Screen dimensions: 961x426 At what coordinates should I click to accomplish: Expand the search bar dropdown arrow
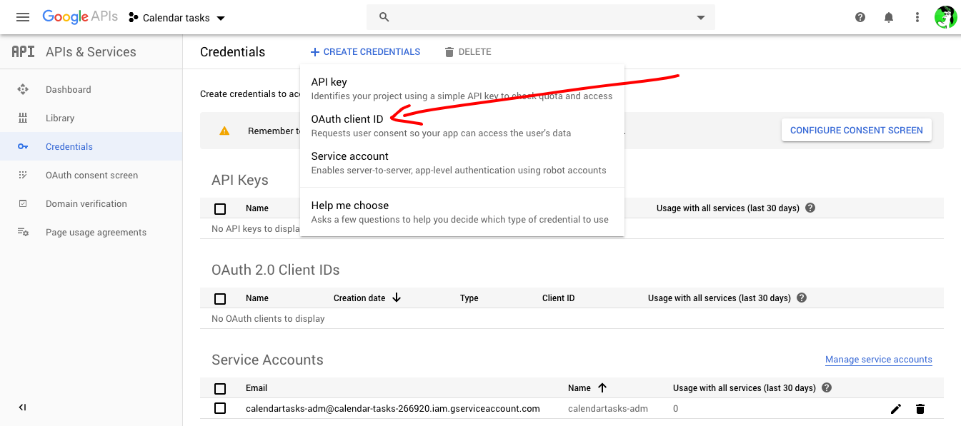coord(701,17)
